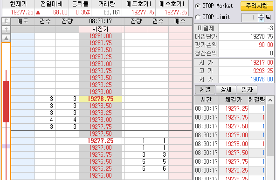Click the price 19281.00 in the ladder
The height and width of the screenshot is (180, 276).
pos(100,36)
